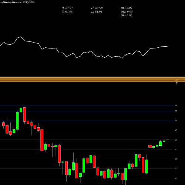Click the 52 price axis label
This screenshot has width=185, height=185.
point(176,159)
